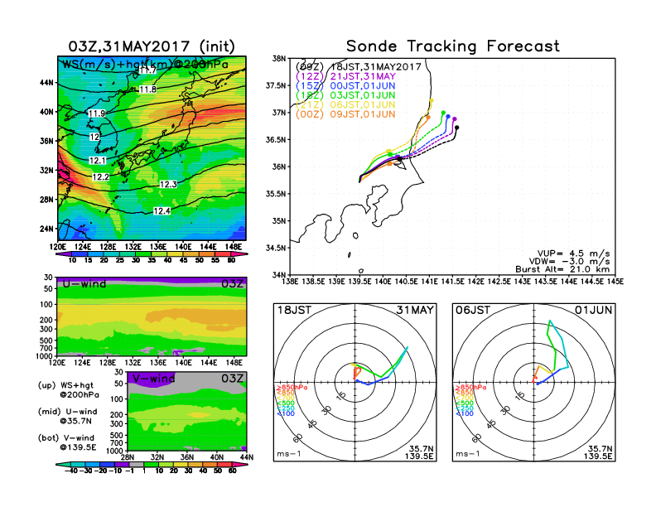This screenshot has height=507, width=656.
Task: Click red "≥850hPa" legend in 18JST hodograph
Action: [x=292, y=388]
